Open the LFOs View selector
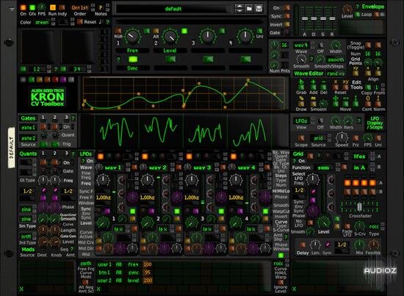404x296 pixels. (301, 121)
